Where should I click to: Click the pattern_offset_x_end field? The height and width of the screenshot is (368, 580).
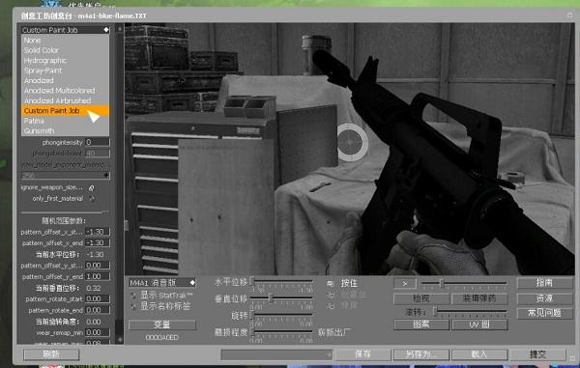pos(98,243)
